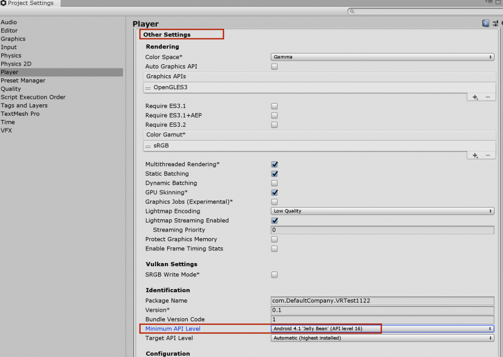Turn on Dynamic Batching

click(x=275, y=183)
